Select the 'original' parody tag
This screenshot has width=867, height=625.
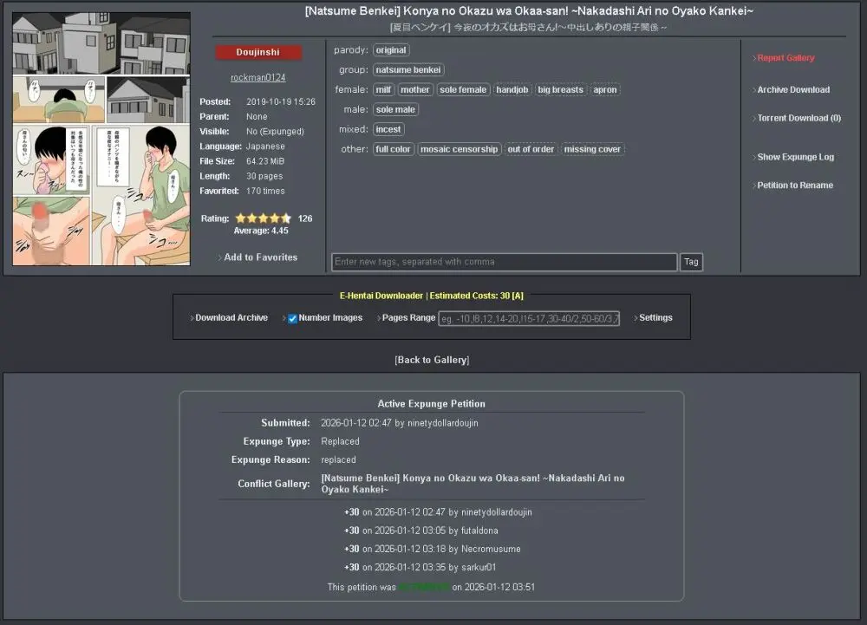(x=391, y=50)
